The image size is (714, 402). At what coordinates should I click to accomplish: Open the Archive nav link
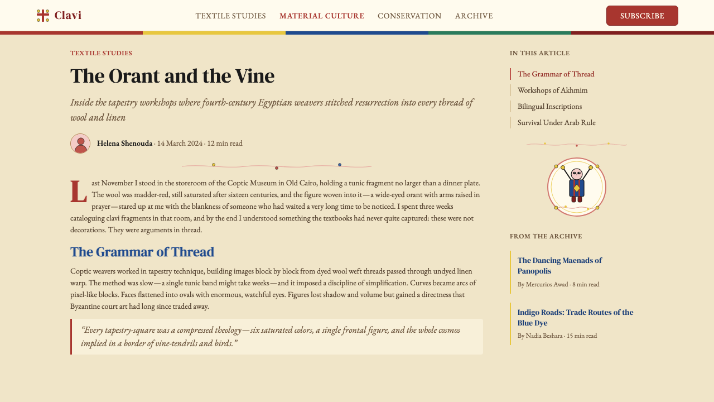[x=474, y=16]
